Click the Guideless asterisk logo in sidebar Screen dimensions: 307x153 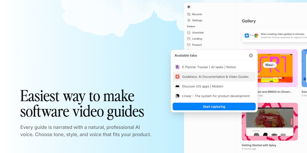[189, 7]
